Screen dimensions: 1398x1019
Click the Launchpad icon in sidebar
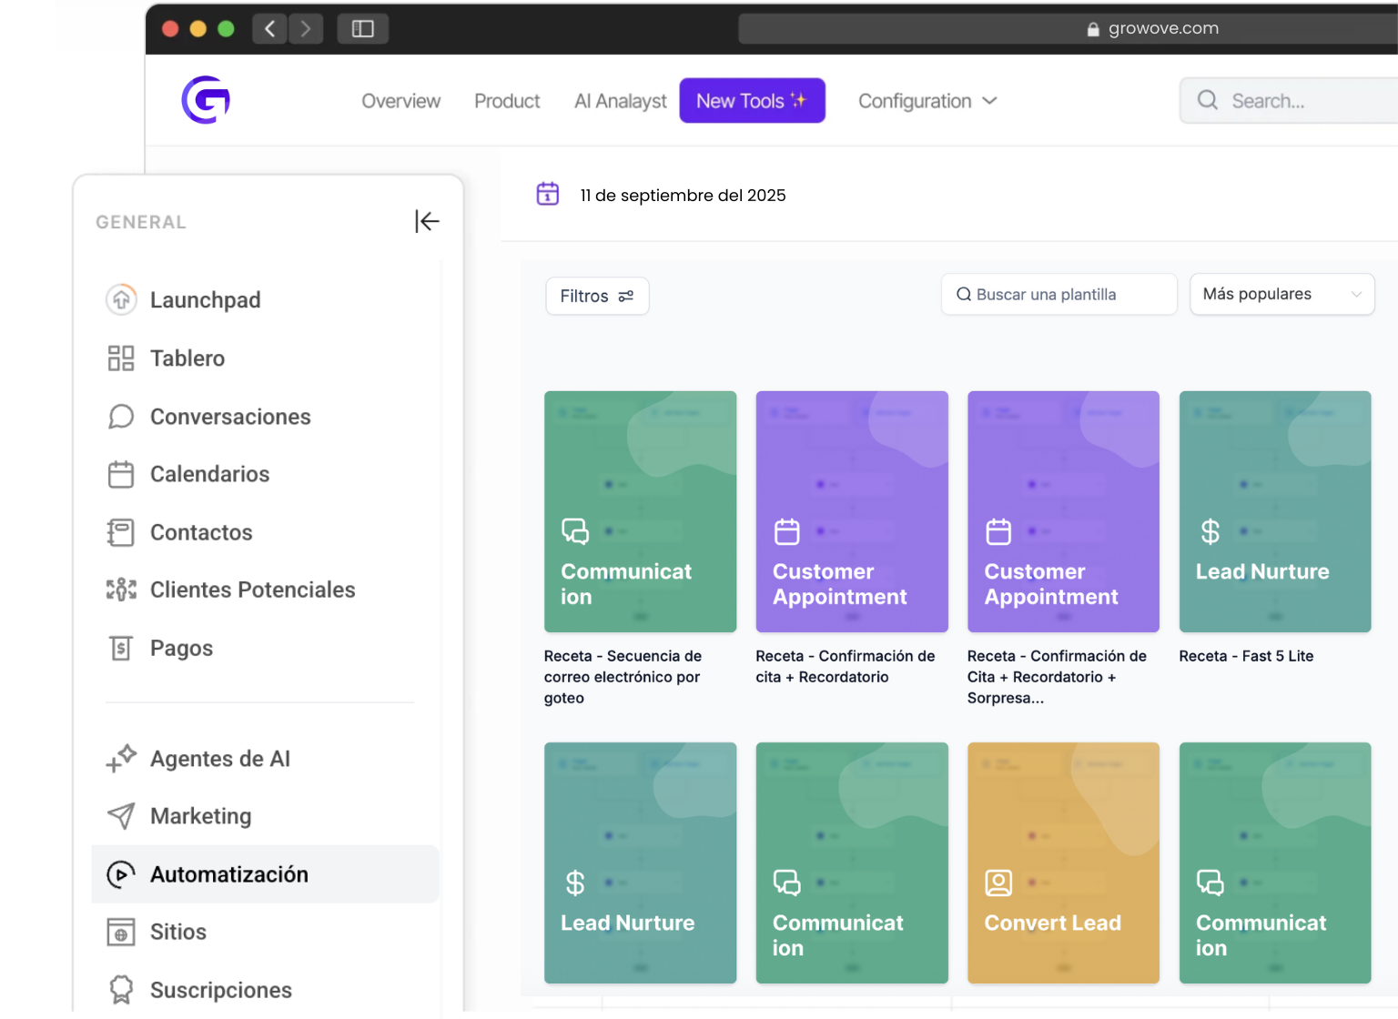(121, 299)
